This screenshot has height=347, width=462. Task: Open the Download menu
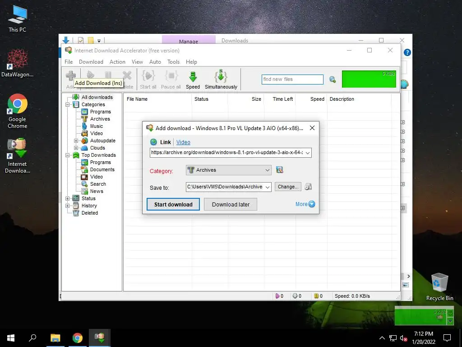point(91,61)
